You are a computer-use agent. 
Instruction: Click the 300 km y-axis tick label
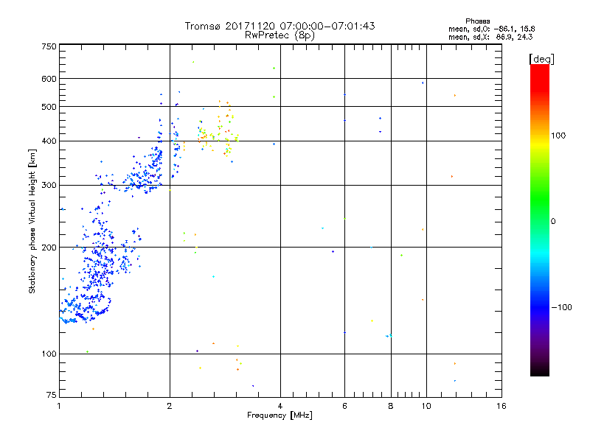pyautogui.click(x=49, y=186)
